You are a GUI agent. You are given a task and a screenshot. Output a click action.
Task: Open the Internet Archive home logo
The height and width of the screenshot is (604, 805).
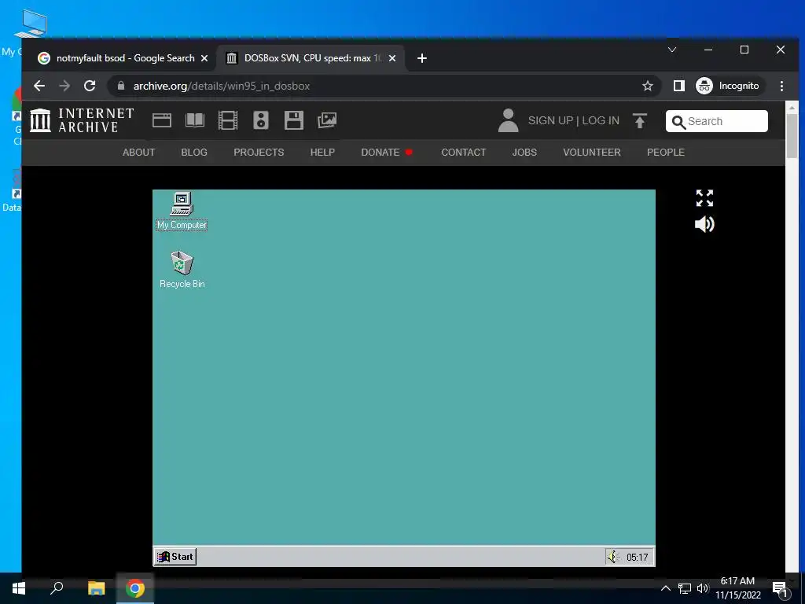(x=82, y=120)
